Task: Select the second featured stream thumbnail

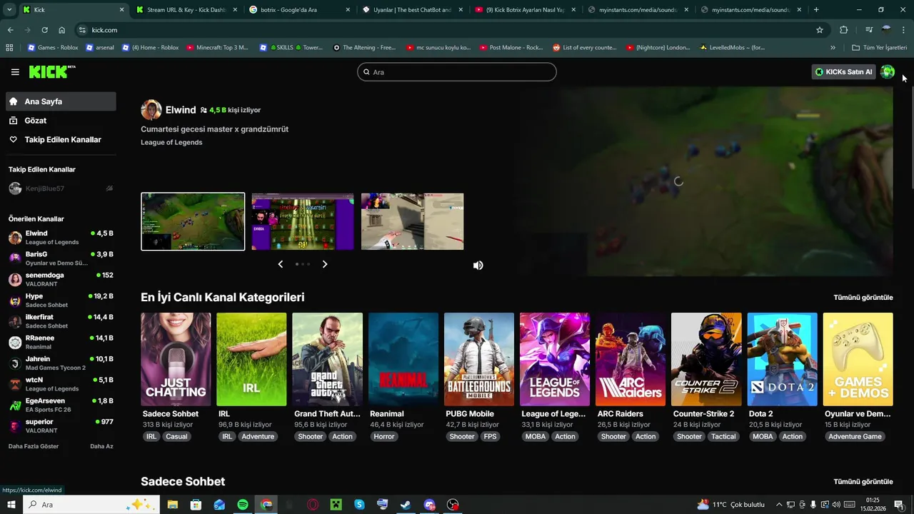Action: (x=303, y=221)
